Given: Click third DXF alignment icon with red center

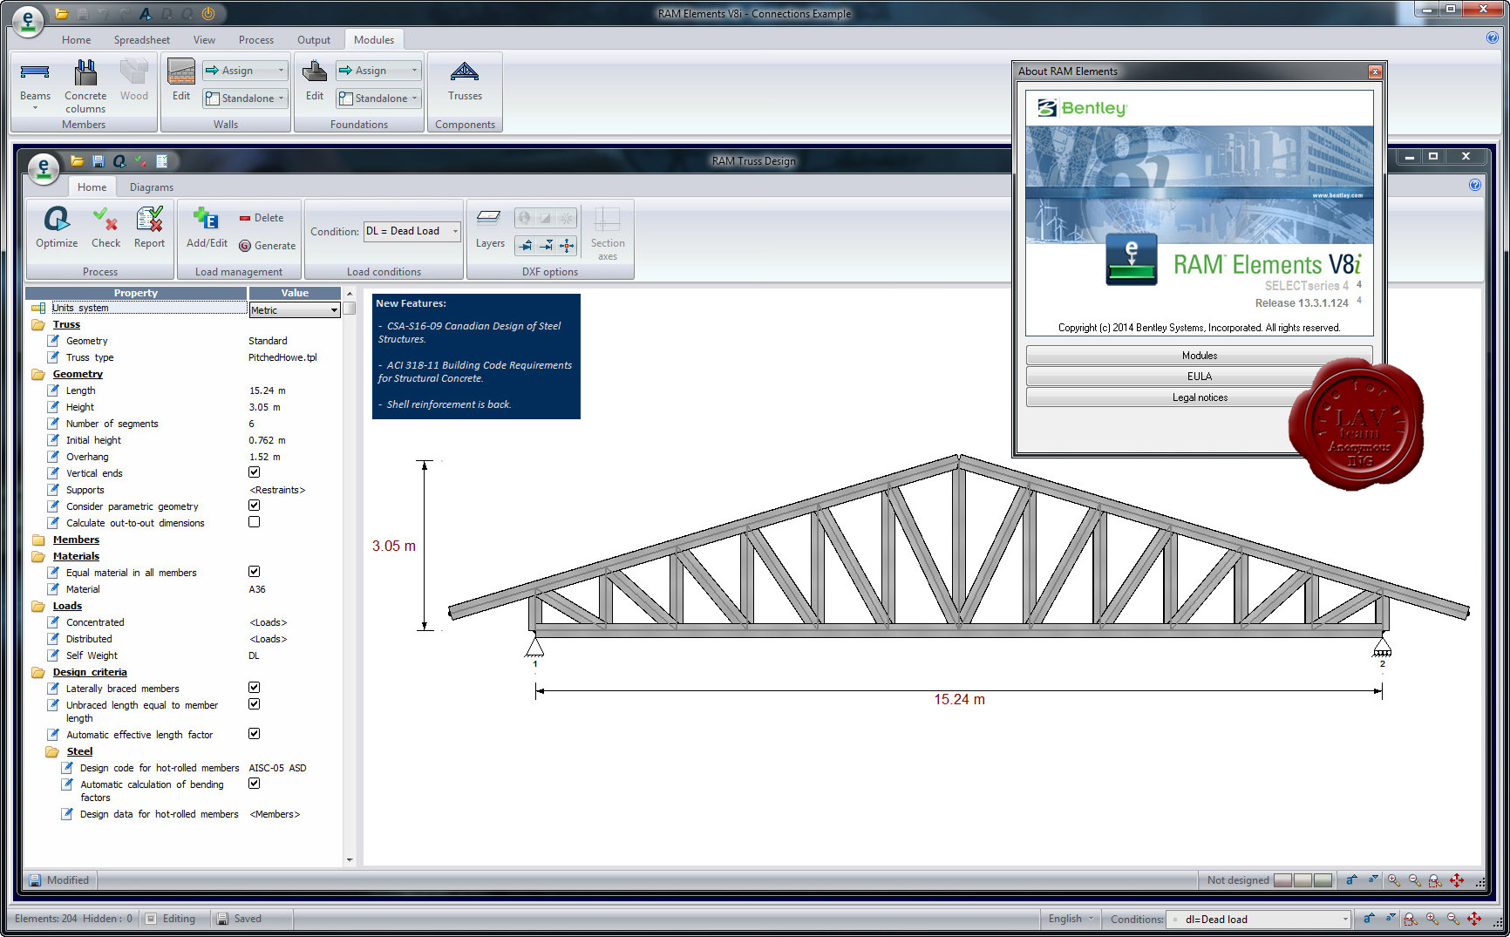Looking at the screenshot, I should (x=567, y=246).
